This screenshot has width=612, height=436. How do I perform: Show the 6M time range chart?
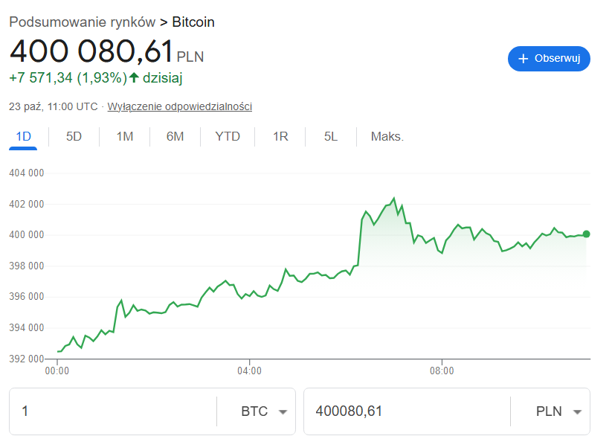175,137
